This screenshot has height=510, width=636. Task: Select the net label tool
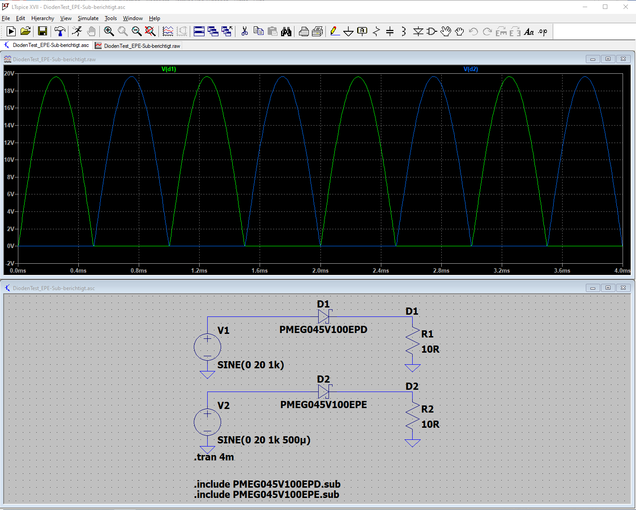(362, 31)
